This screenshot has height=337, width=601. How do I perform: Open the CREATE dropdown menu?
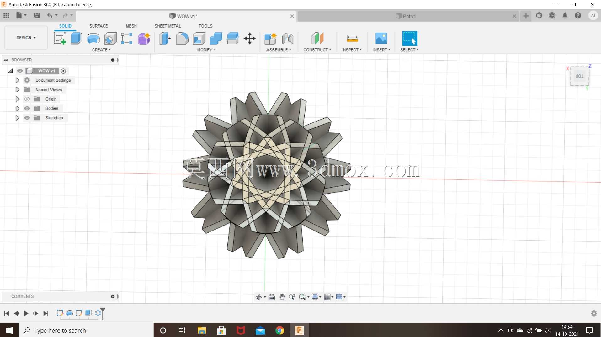point(101,50)
